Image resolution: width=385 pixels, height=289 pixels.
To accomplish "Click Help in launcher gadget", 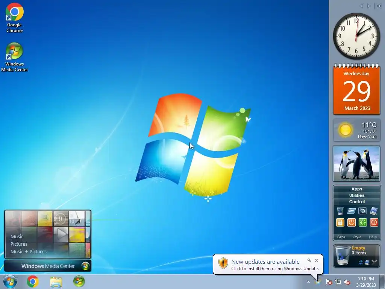I will tap(373, 237).
